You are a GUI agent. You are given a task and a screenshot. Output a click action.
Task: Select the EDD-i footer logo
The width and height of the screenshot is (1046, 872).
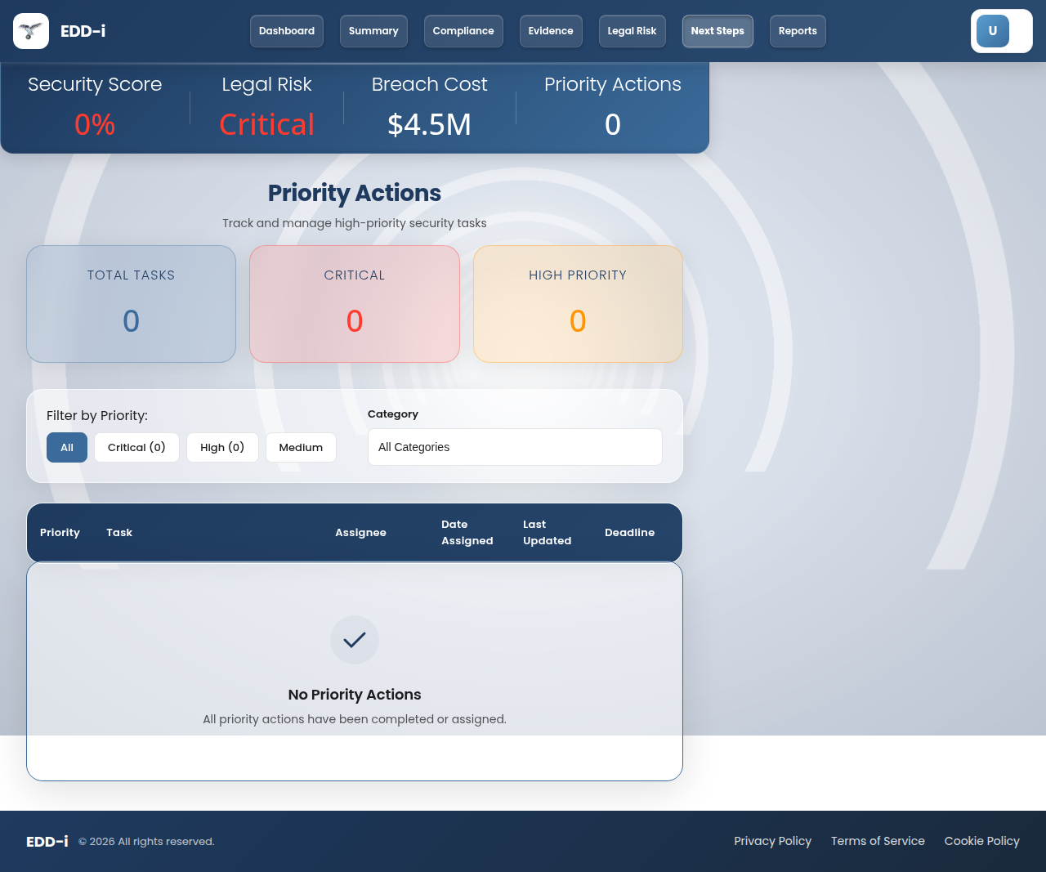click(45, 841)
